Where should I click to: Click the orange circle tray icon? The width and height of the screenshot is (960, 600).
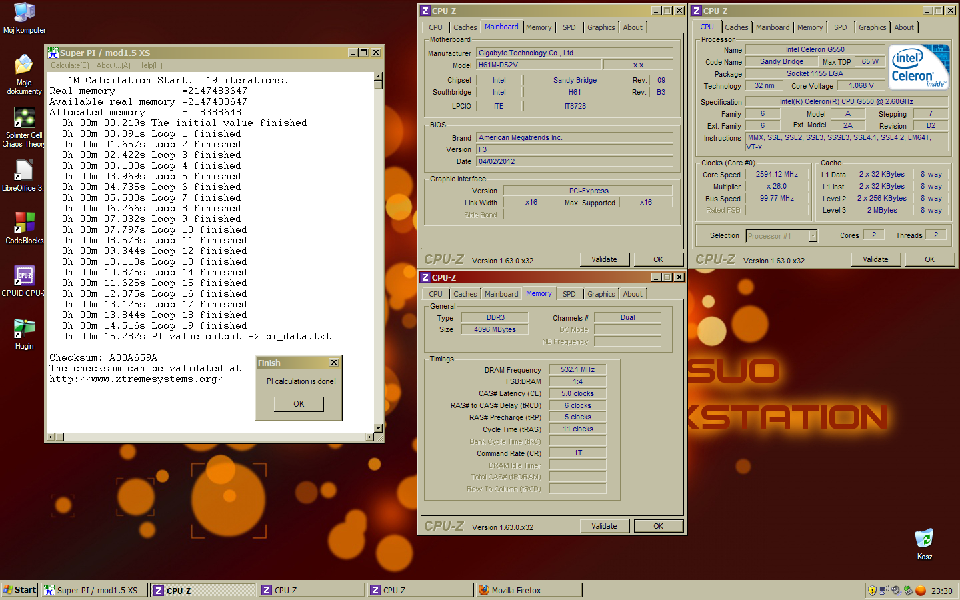click(x=921, y=591)
